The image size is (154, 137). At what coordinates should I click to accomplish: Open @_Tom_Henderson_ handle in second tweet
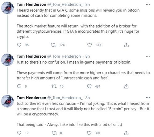[x=65, y=56]
